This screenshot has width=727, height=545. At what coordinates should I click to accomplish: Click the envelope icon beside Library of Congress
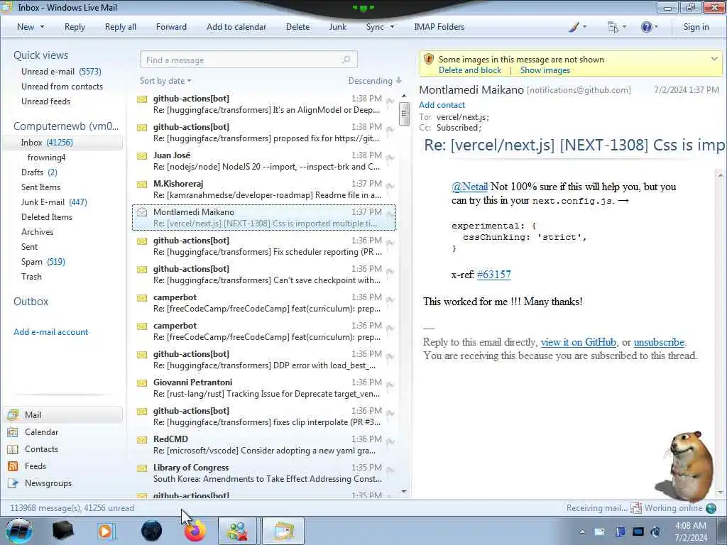[x=142, y=468]
